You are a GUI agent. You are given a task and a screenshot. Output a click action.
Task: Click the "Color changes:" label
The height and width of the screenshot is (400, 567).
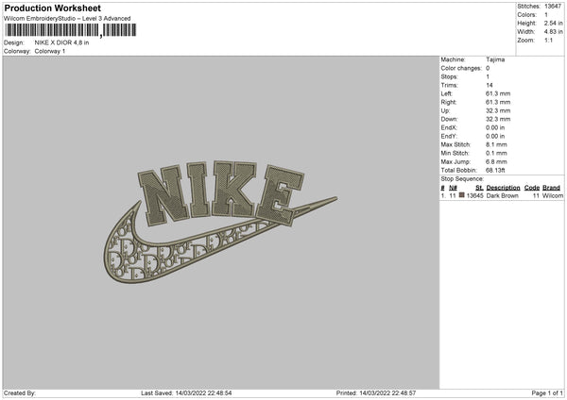pyautogui.click(x=461, y=68)
